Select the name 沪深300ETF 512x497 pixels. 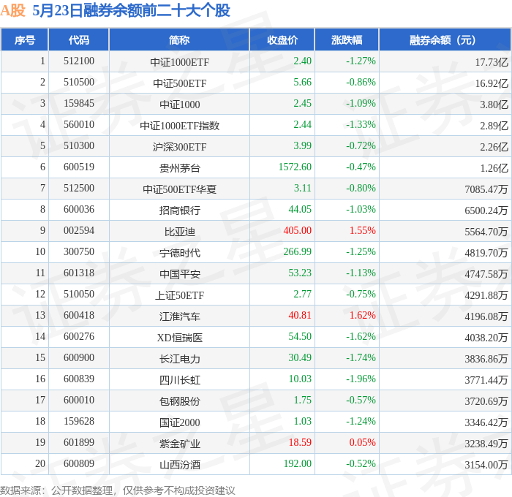[180, 147]
